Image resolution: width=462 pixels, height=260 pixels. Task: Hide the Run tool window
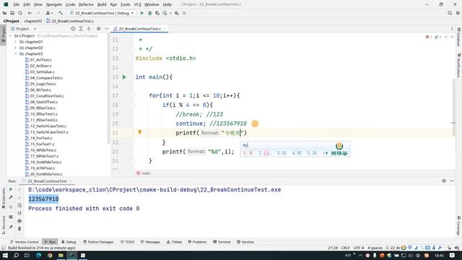(x=452, y=181)
